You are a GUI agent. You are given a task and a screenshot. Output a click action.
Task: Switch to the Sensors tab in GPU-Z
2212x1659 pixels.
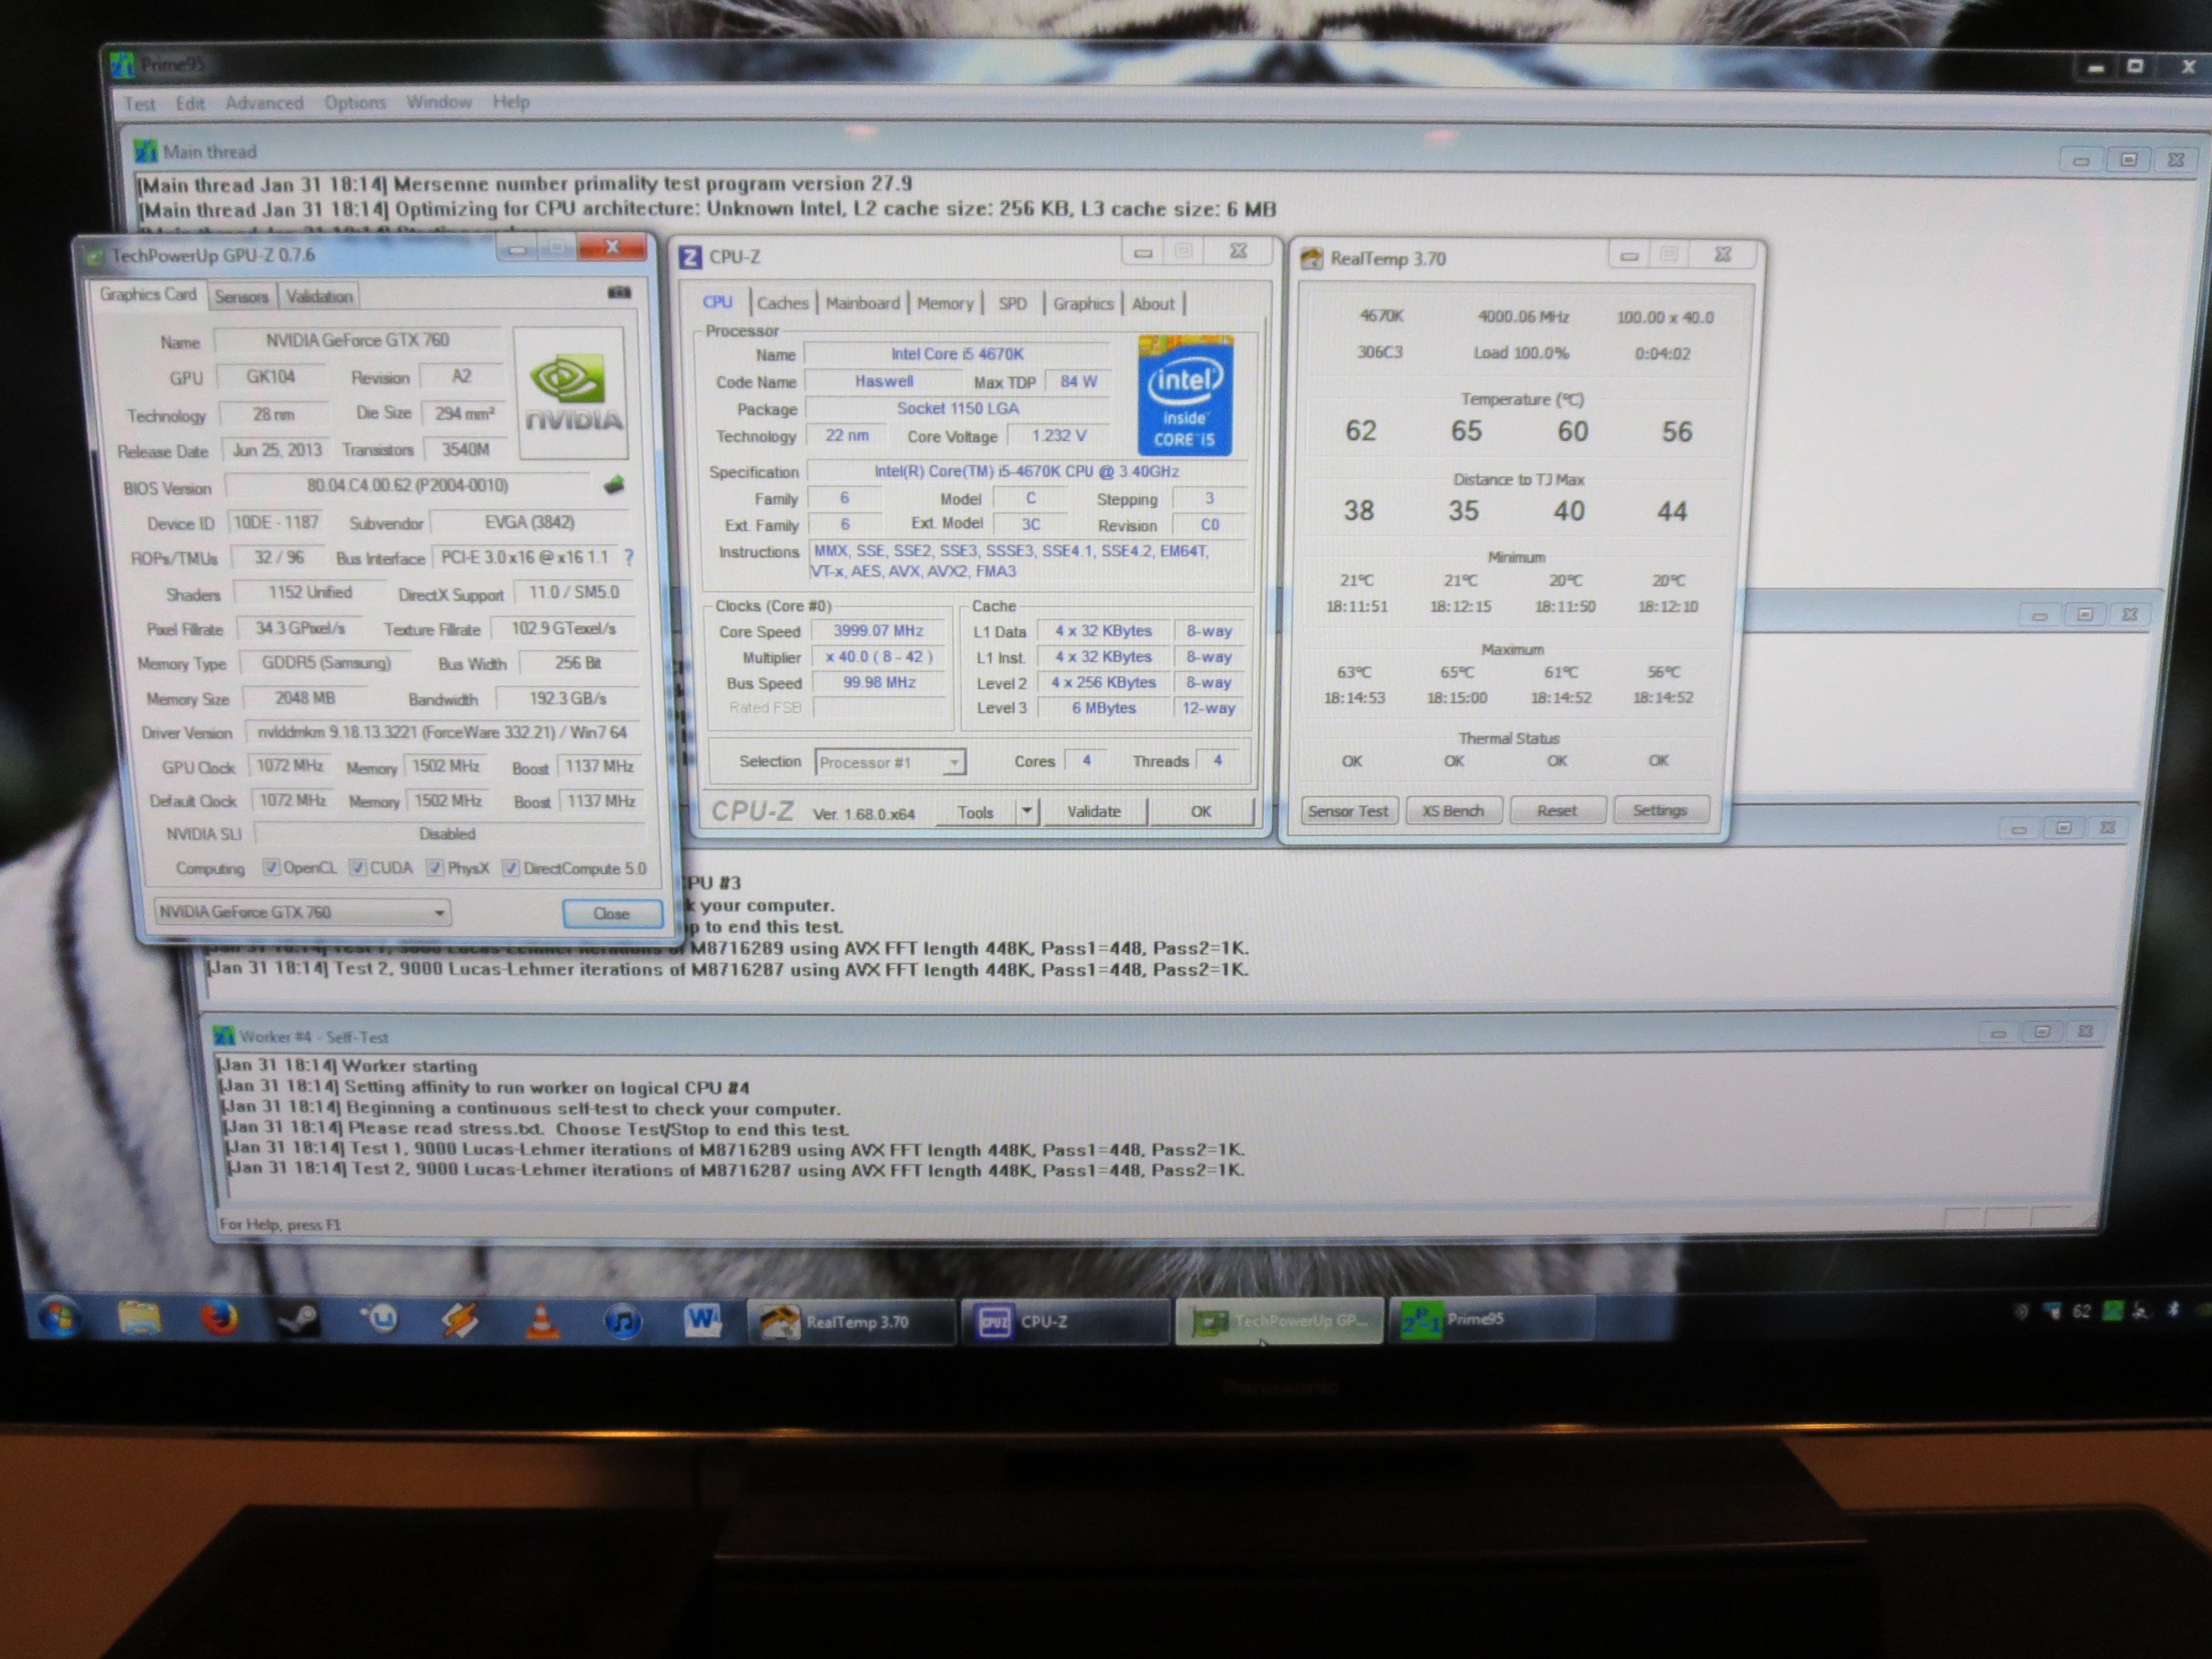pyautogui.click(x=241, y=297)
